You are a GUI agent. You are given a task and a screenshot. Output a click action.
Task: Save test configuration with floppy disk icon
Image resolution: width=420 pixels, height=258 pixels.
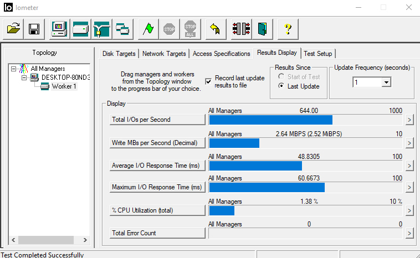click(34, 28)
